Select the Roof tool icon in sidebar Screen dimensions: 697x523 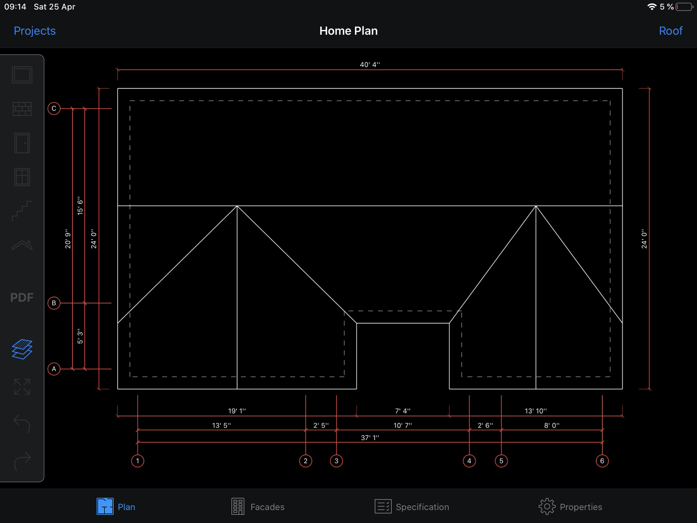click(22, 245)
